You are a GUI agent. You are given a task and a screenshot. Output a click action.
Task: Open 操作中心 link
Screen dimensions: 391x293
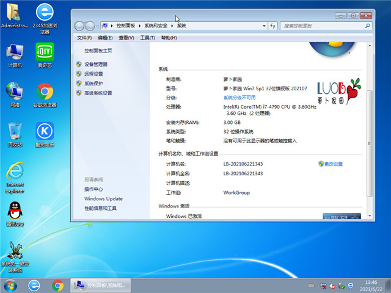[93, 189]
